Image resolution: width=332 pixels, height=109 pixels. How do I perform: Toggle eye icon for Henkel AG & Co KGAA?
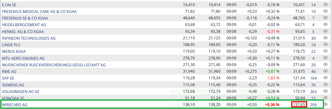(x=325, y=31)
